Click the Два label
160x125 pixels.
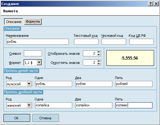pyautogui.click(x=78, y=78)
